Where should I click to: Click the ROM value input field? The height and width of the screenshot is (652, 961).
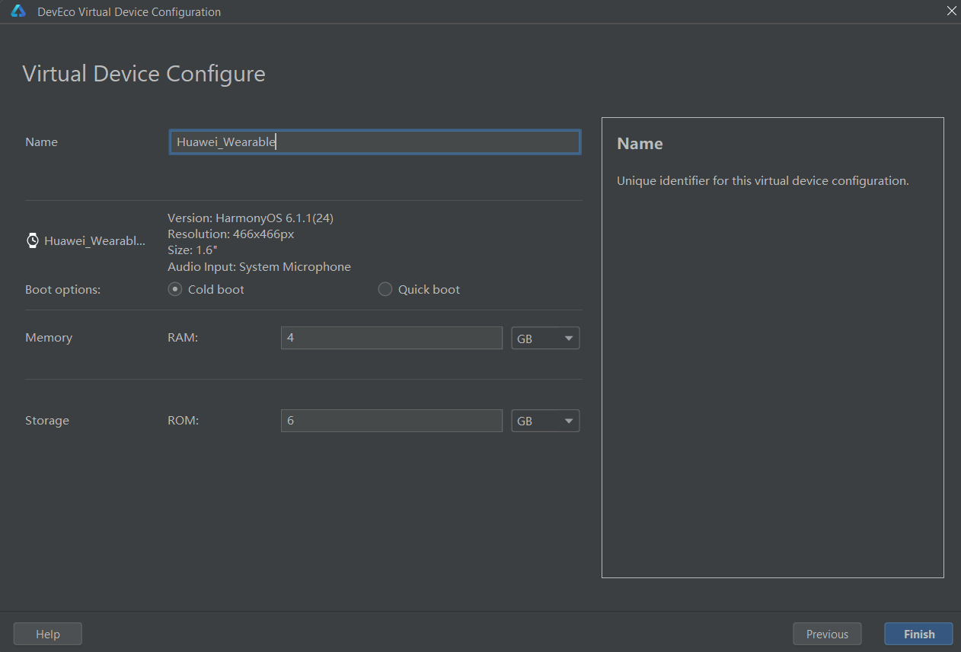tap(391, 421)
